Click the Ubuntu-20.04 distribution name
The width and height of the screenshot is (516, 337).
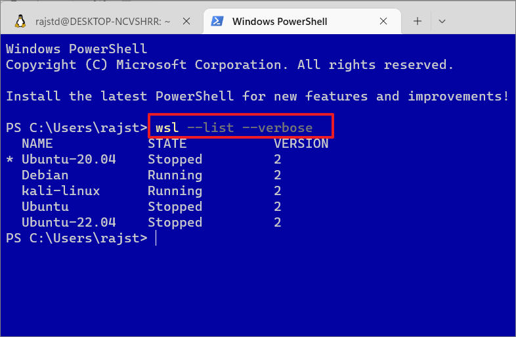[x=69, y=159]
